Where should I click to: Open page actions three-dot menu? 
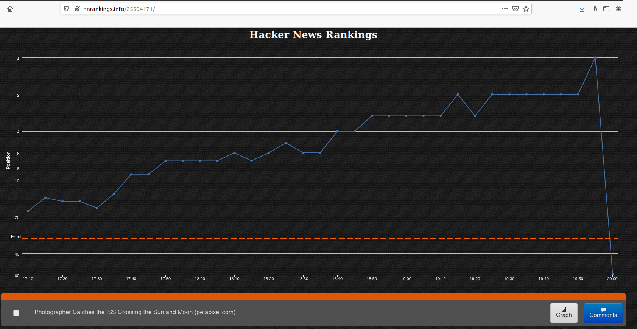(505, 9)
